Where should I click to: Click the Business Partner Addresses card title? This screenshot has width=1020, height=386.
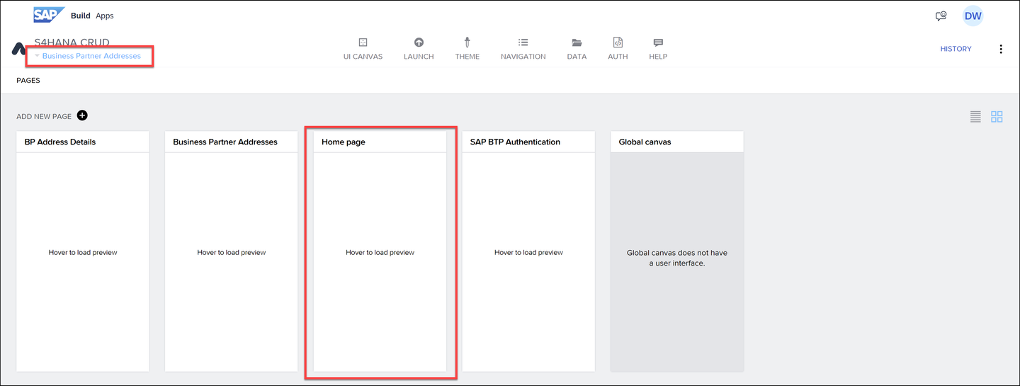click(x=225, y=142)
